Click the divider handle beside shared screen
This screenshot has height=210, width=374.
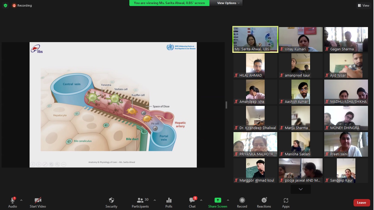[x=226, y=105]
